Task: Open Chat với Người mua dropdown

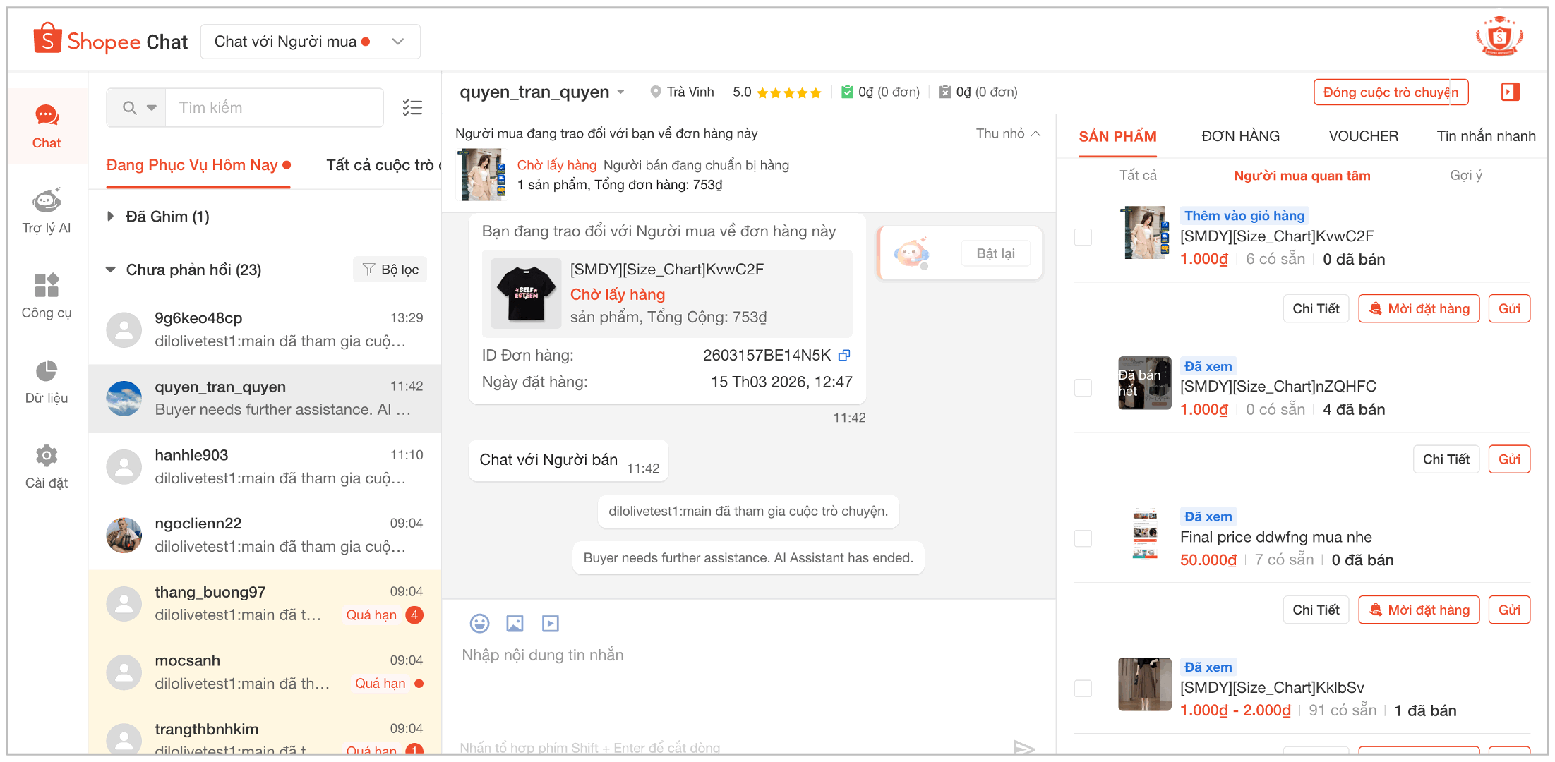Action: (310, 42)
